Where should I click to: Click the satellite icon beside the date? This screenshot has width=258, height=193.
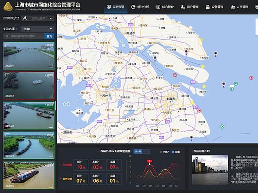[x=25, y=18]
